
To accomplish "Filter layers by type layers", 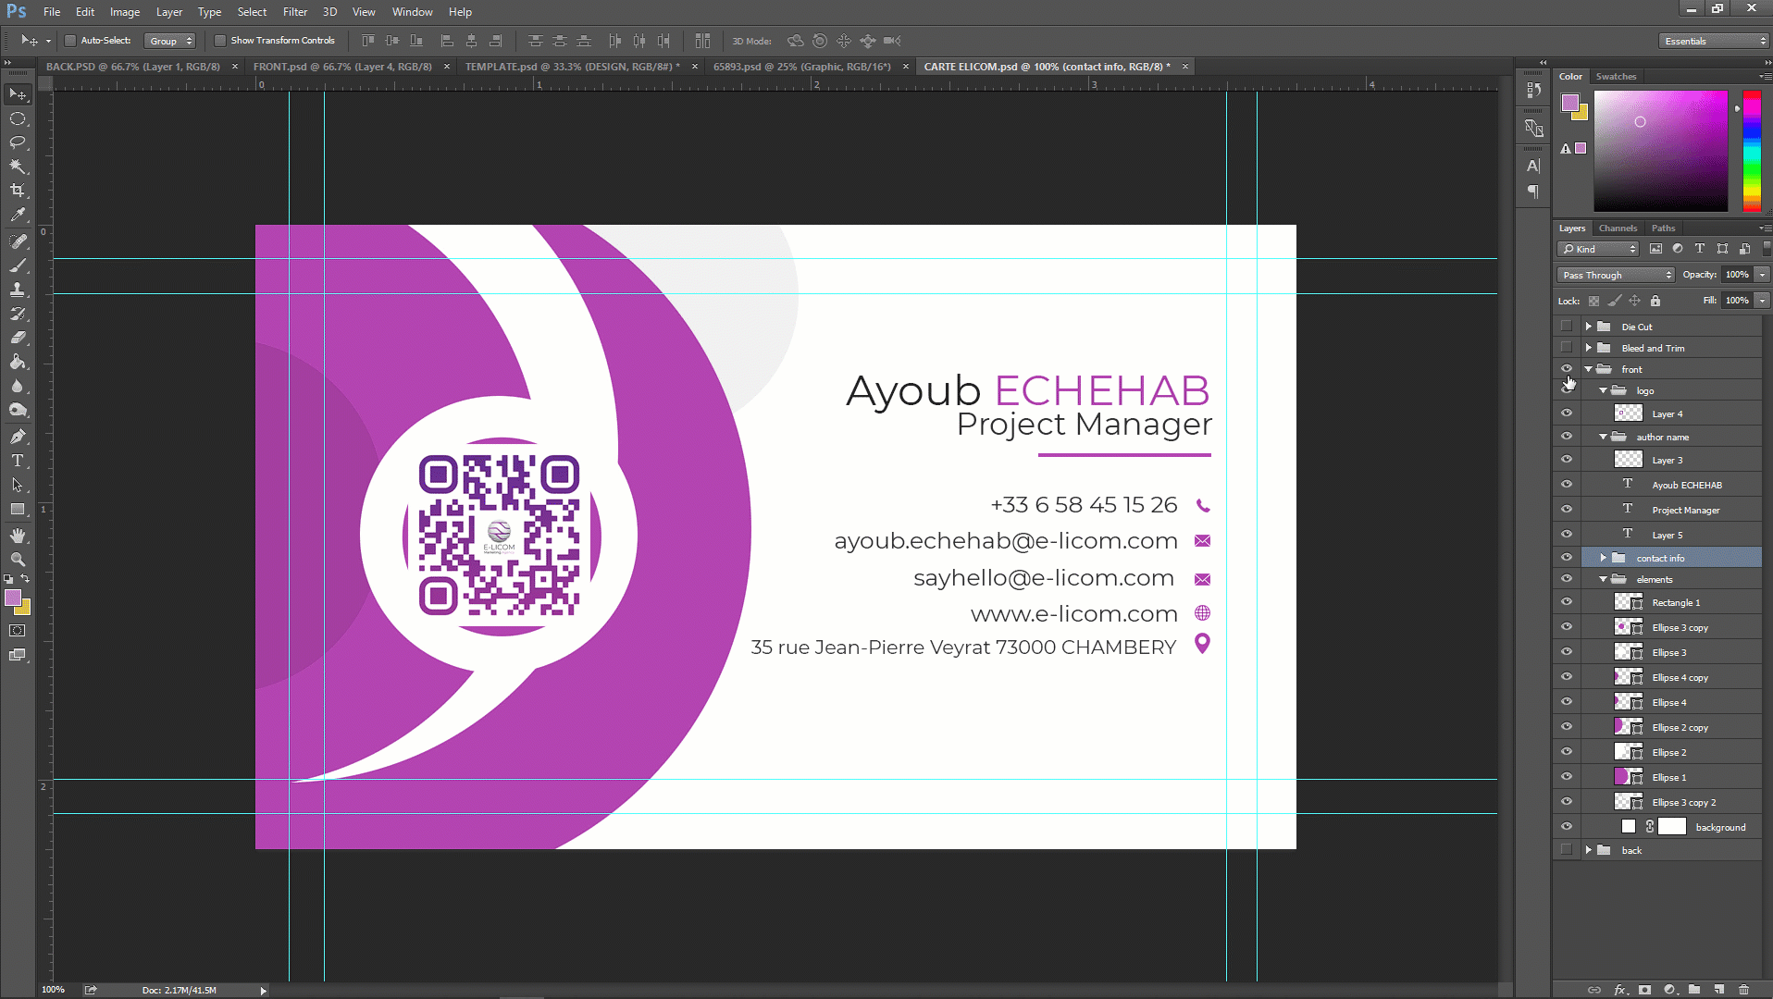I will (x=1700, y=249).
